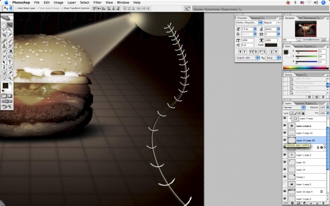Select the Dodge tool
The height and width of the screenshot is (206, 330).
[10, 57]
